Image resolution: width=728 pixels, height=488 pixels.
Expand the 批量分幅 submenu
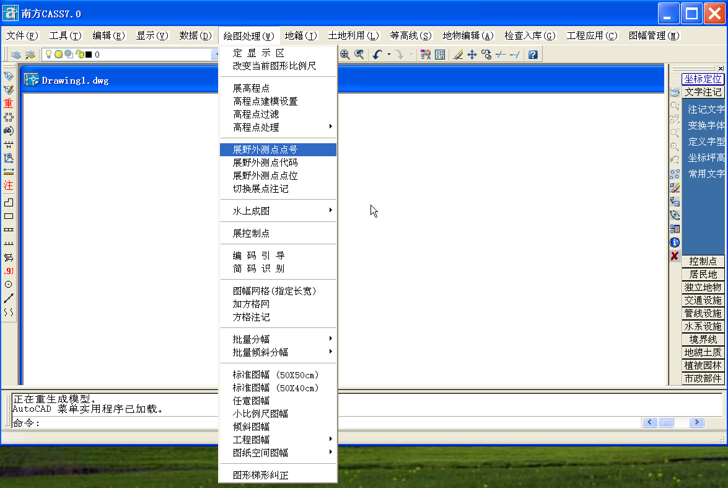click(279, 339)
